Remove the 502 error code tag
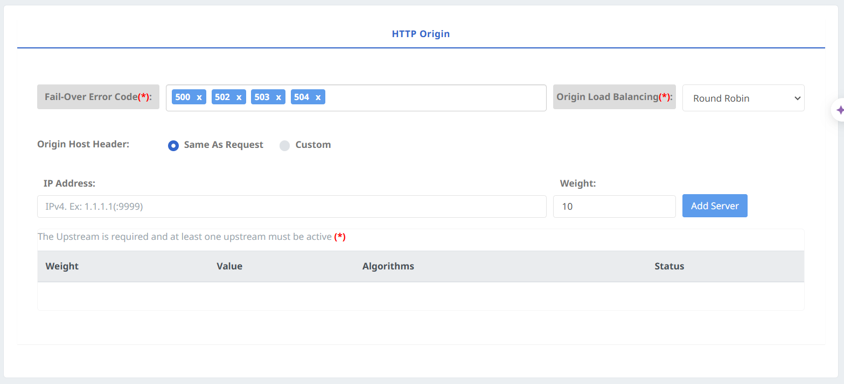This screenshot has width=844, height=384. pos(239,97)
